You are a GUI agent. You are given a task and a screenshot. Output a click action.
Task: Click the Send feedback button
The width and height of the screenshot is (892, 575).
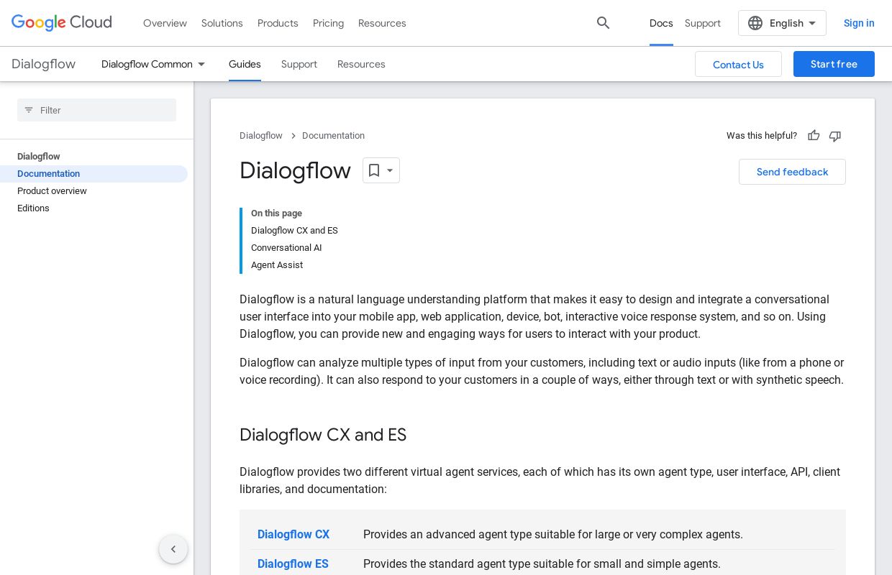click(x=792, y=172)
